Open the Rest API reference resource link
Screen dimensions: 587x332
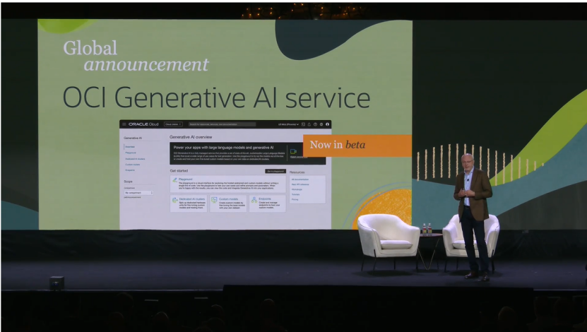[300, 184]
